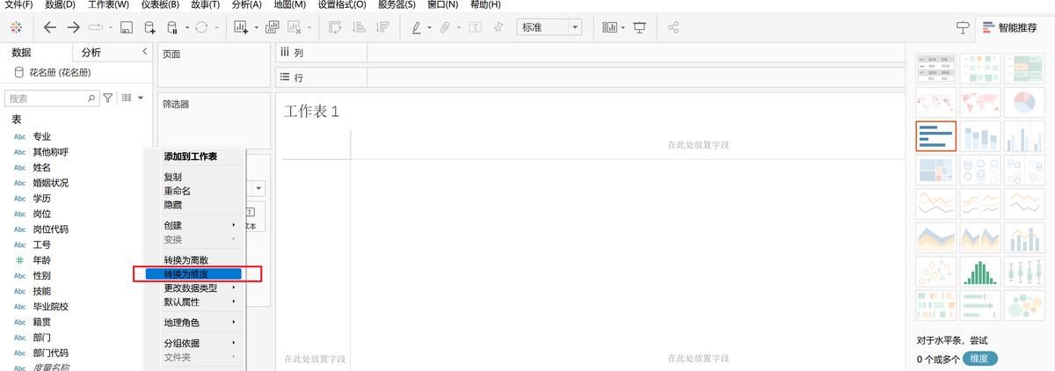Click the pause auto updates icon
Image resolution: width=1055 pixels, height=371 pixels.
(x=172, y=27)
